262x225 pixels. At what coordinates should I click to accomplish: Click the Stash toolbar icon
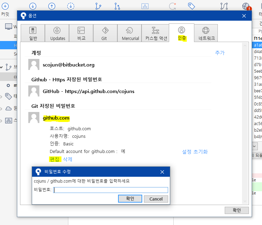[145, 6]
